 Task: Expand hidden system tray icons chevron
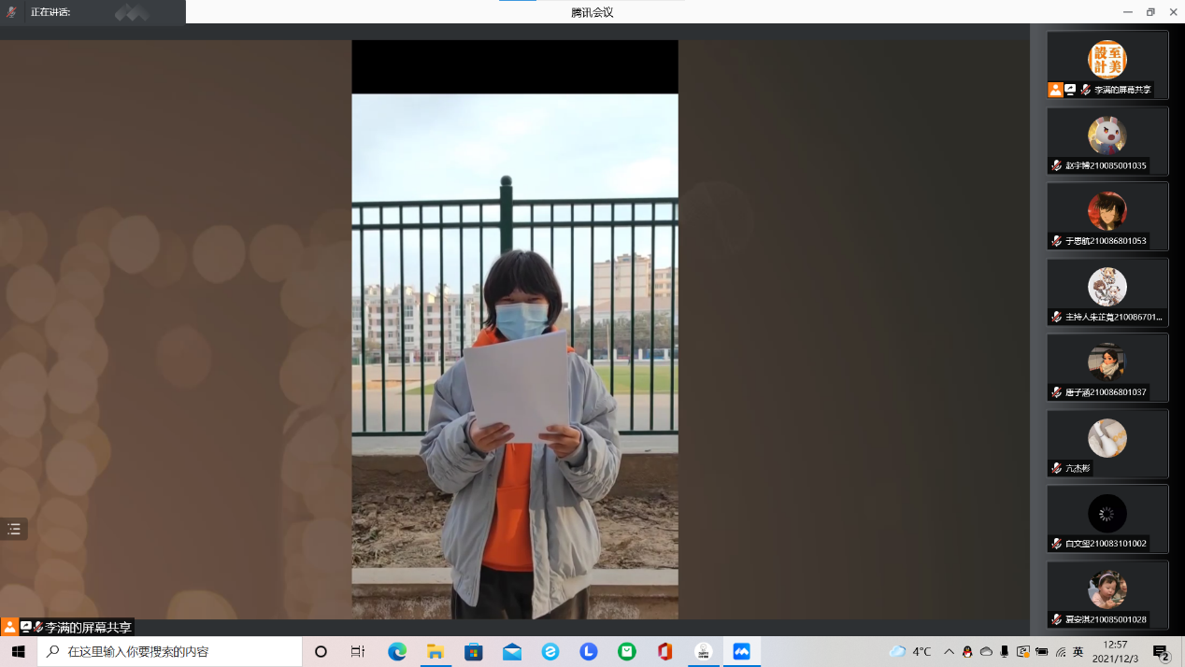(949, 651)
